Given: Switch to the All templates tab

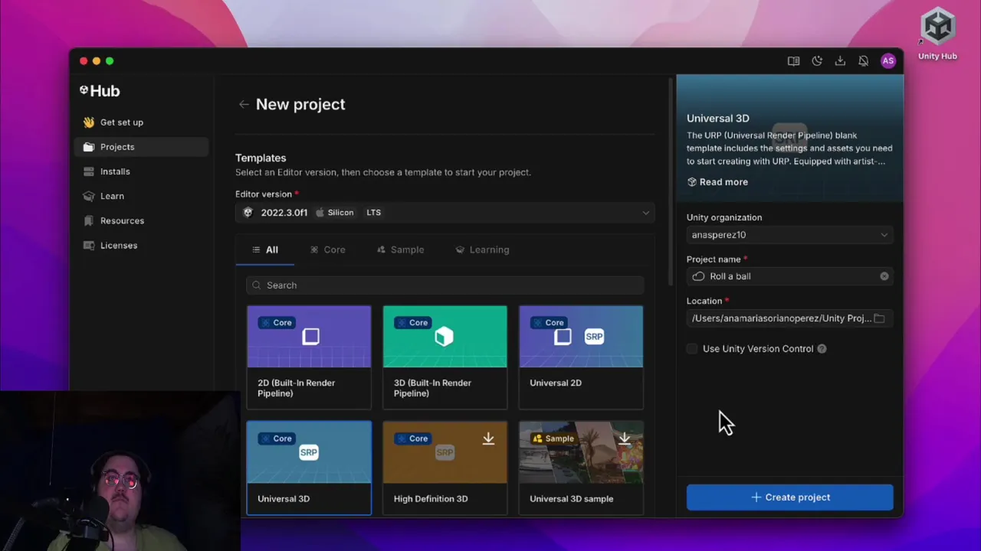Looking at the screenshot, I should click(x=265, y=249).
